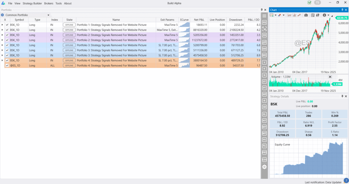Take chart screenshot with camera icon

[x=306, y=15]
